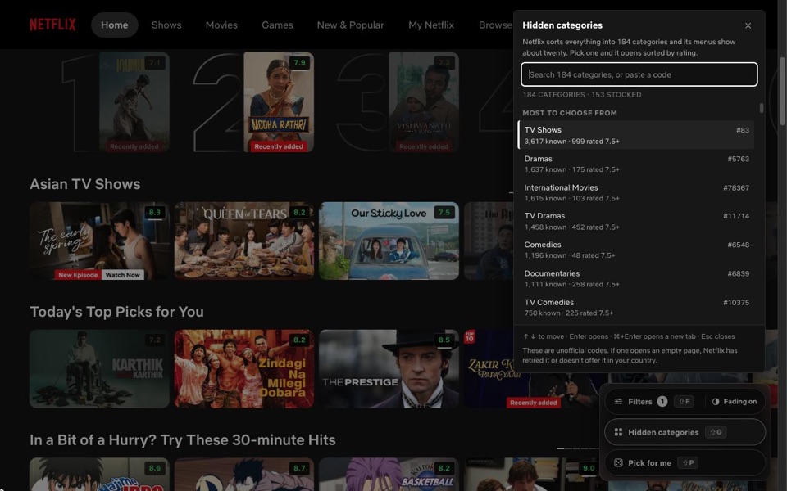Click the 30-minute Hits row heading

pyautogui.click(x=183, y=440)
